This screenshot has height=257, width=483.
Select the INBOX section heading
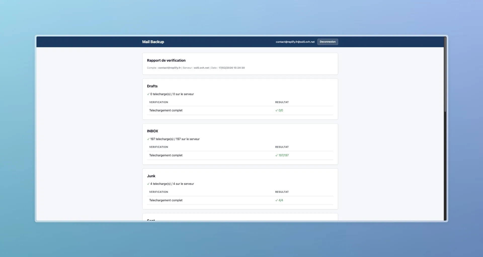click(152, 131)
